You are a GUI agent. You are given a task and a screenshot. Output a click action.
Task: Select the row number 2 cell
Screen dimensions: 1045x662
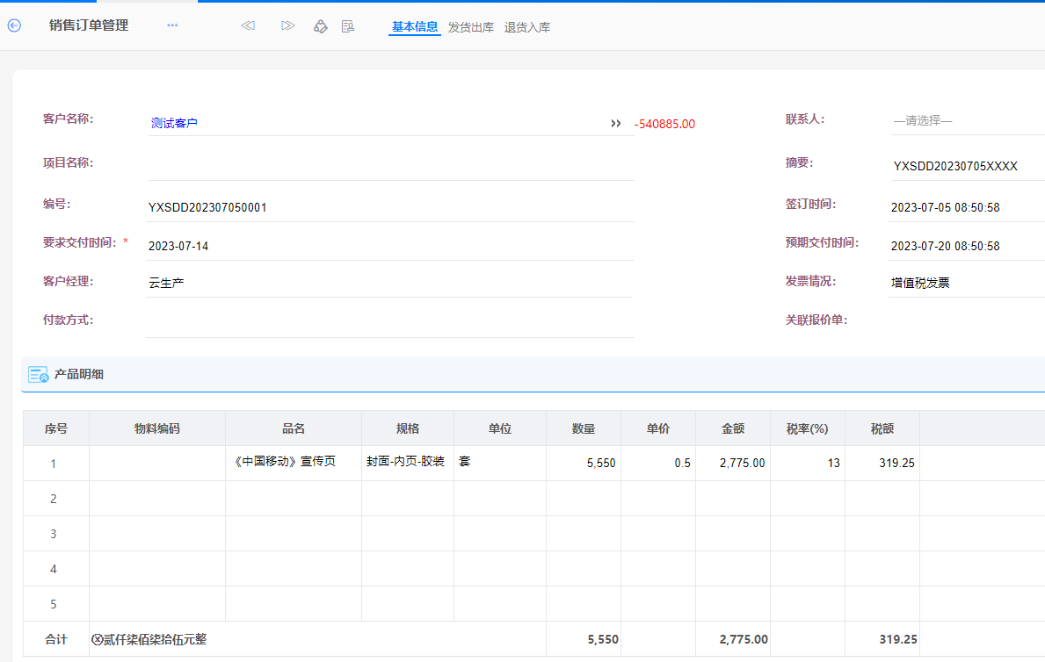click(x=56, y=498)
